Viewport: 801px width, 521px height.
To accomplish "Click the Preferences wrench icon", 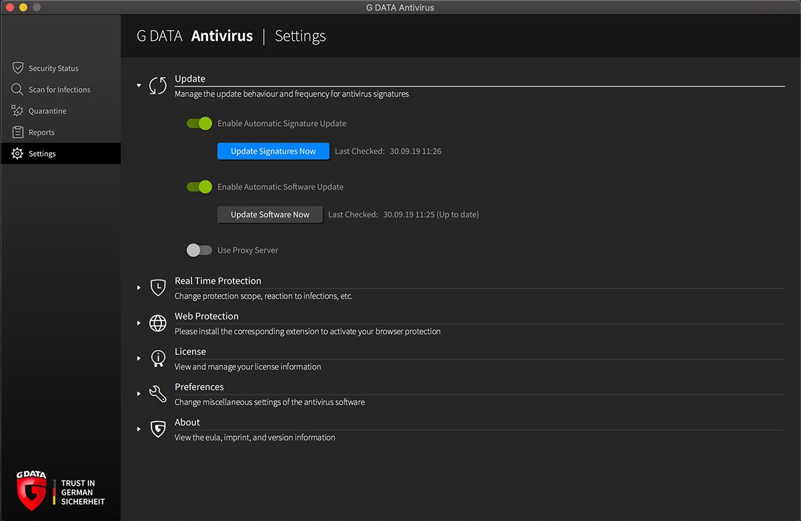I will (x=158, y=394).
